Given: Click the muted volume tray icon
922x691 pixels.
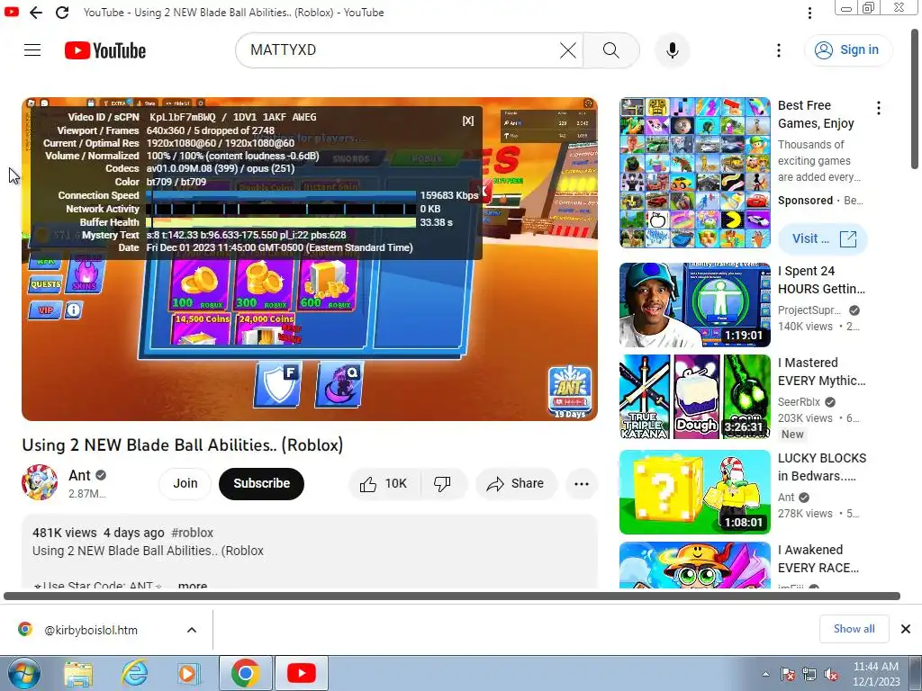Looking at the screenshot, I should [x=831, y=675].
